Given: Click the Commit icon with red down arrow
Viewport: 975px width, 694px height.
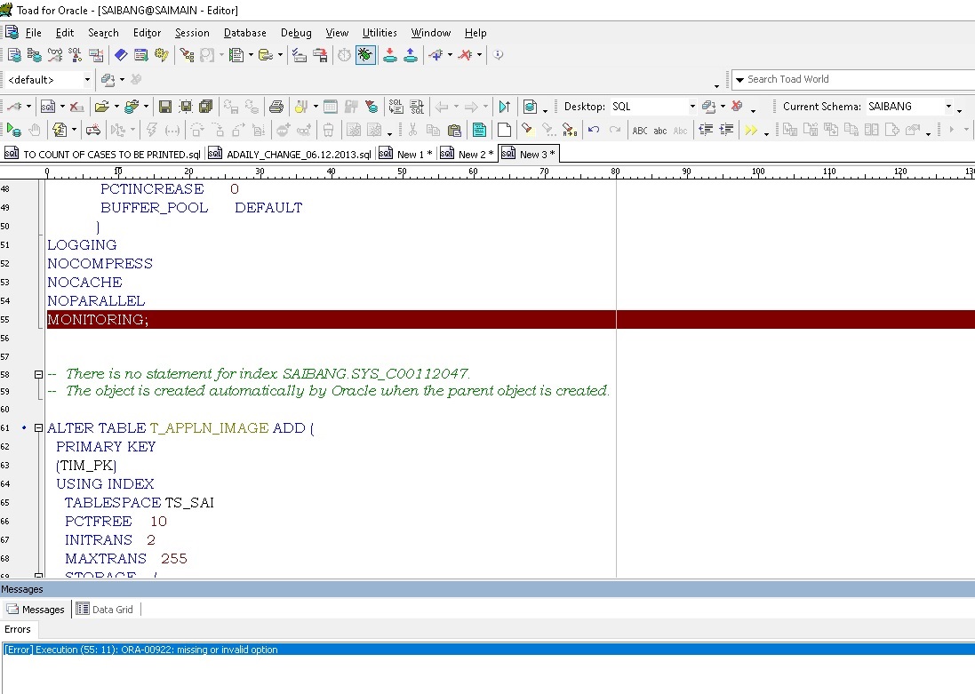Looking at the screenshot, I should 389,55.
